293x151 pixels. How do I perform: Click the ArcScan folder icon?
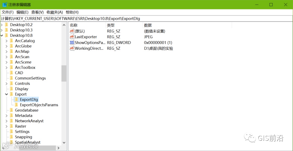click(11, 57)
